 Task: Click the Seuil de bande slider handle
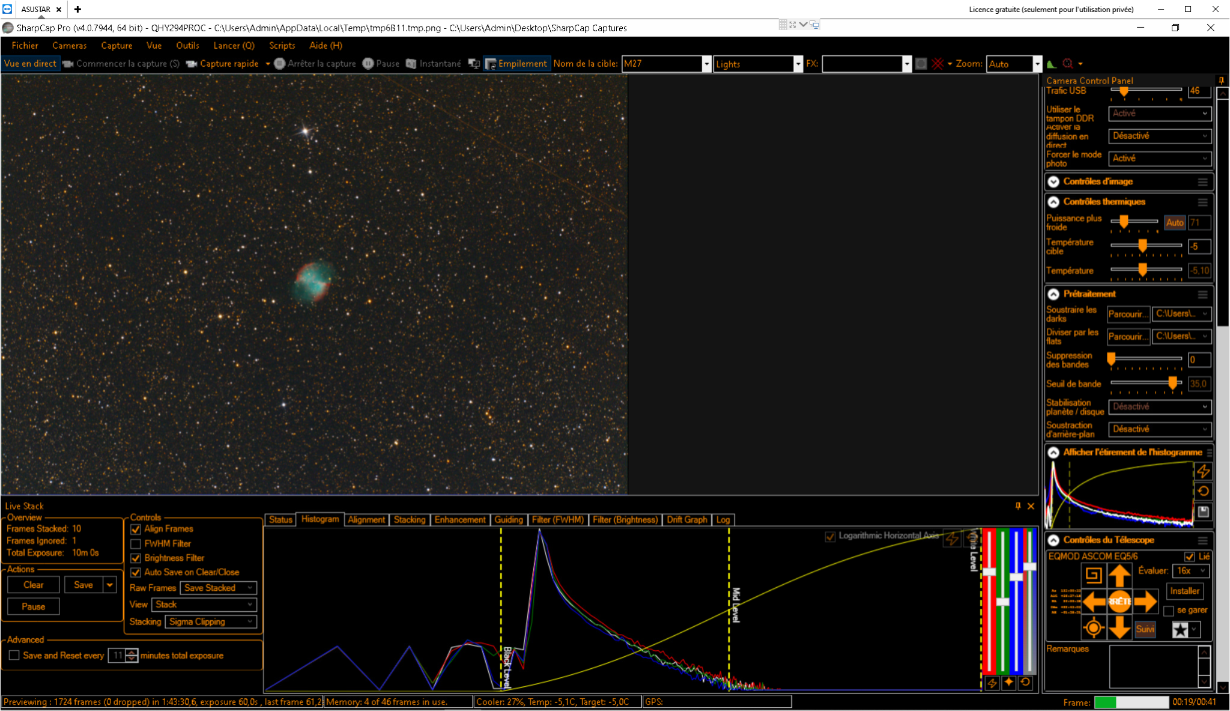coord(1172,383)
